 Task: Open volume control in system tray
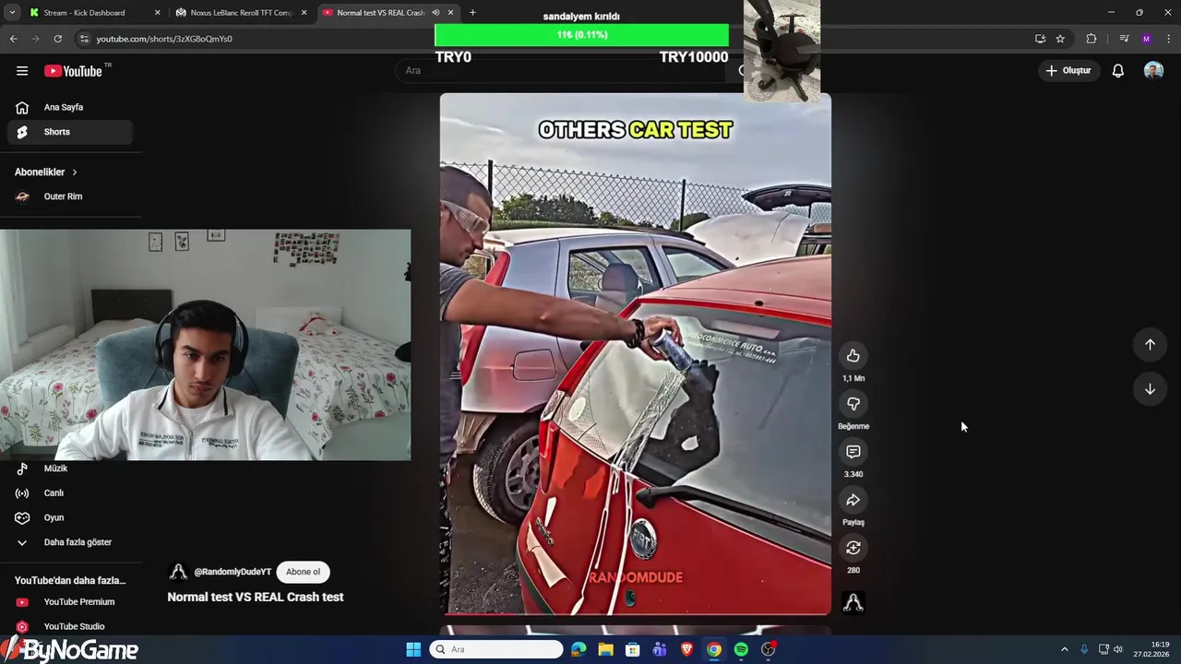[x=1118, y=649]
